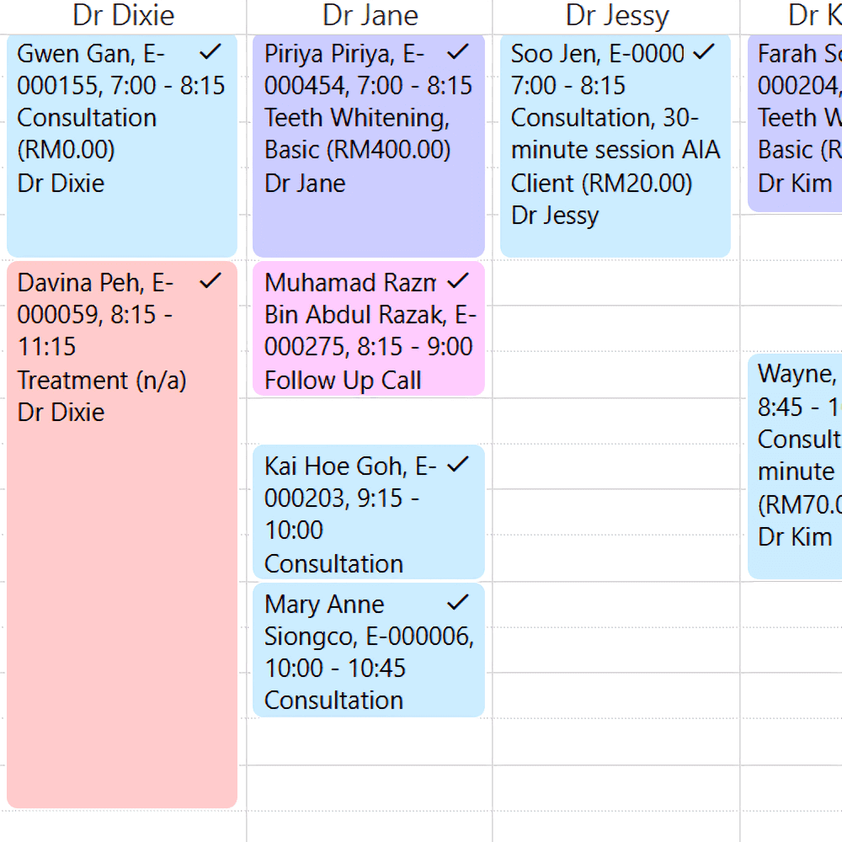Click checkmark on Mary Anne Siongco appointment

click(x=457, y=603)
